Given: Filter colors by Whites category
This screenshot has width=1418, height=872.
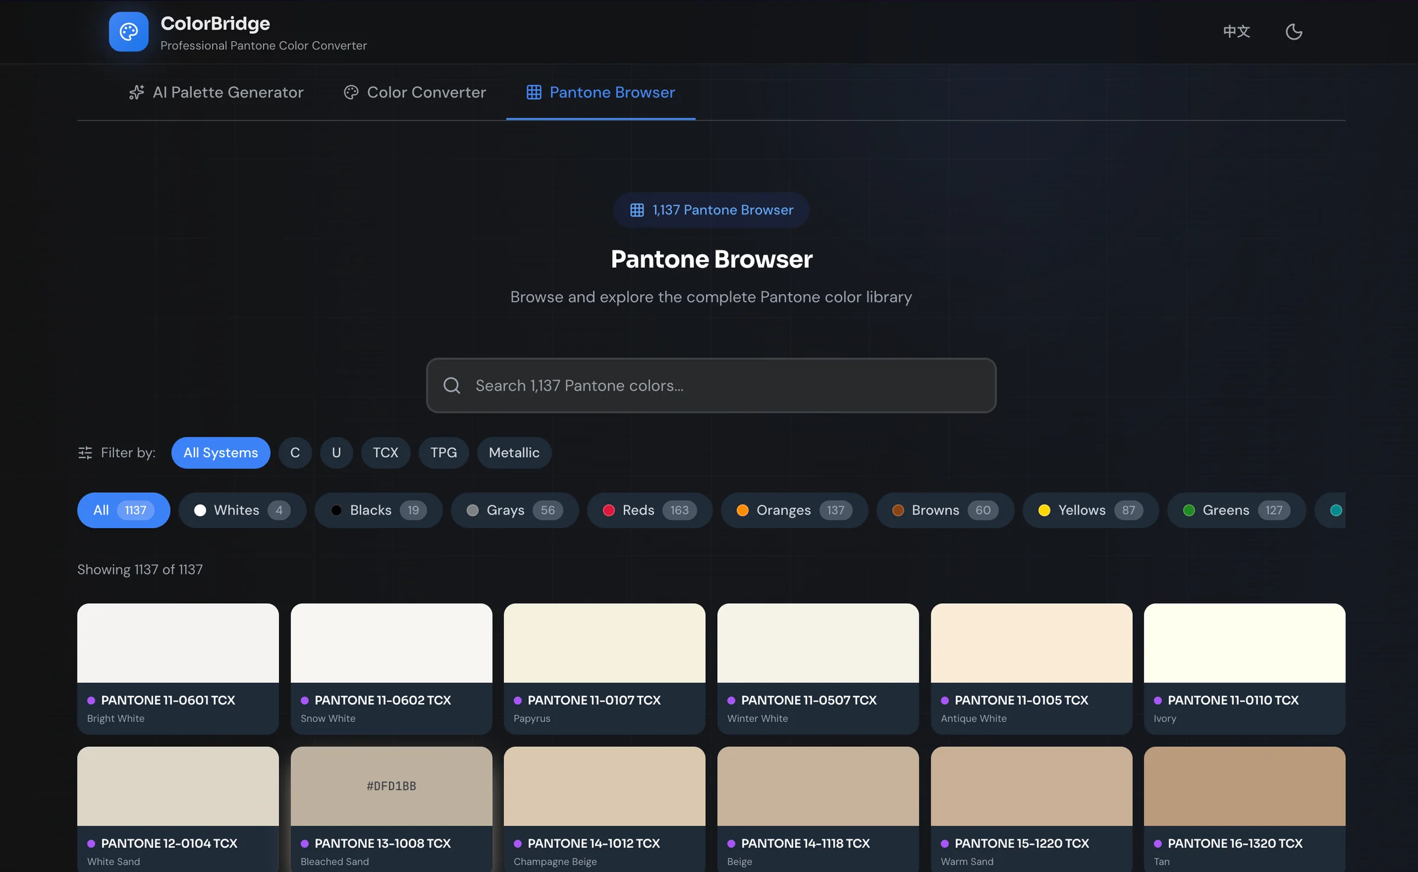Looking at the screenshot, I should (x=242, y=510).
